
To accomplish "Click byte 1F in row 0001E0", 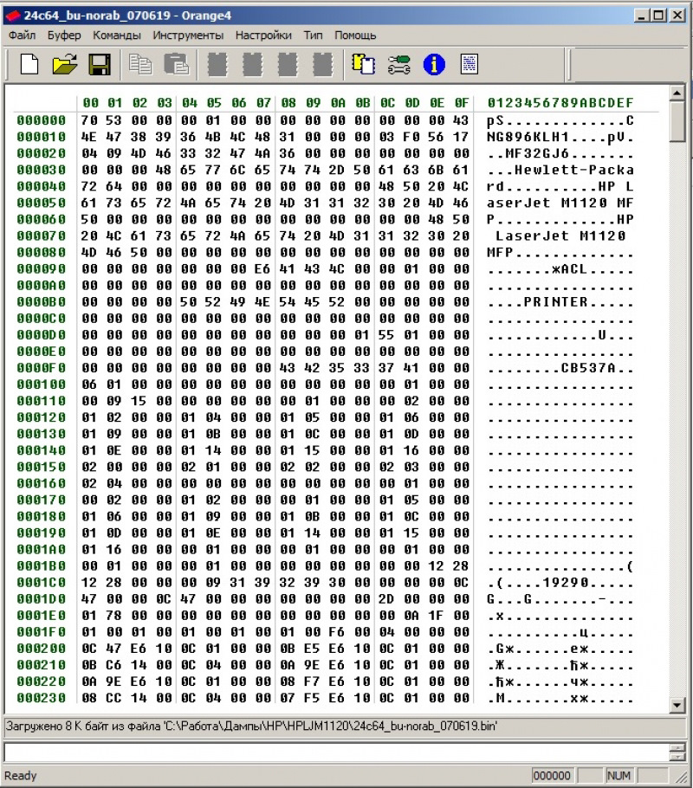I will [437, 616].
